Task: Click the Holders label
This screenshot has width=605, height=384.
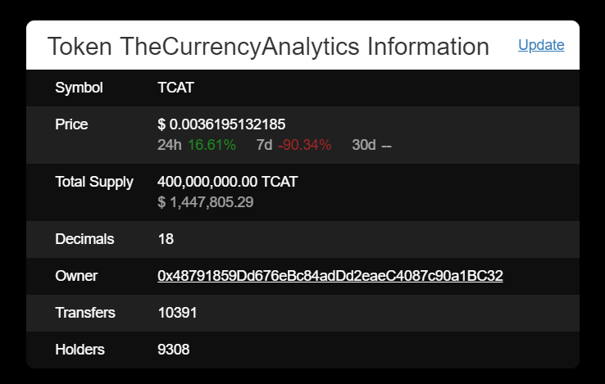Action: (x=80, y=350)
